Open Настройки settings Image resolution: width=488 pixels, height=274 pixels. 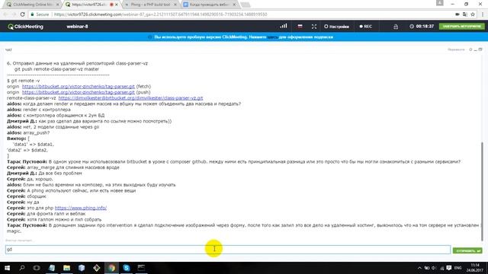coord(336,27)
